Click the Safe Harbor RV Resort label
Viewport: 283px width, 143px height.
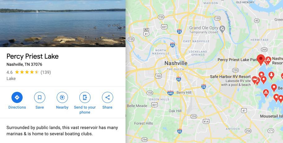[230, 77]
